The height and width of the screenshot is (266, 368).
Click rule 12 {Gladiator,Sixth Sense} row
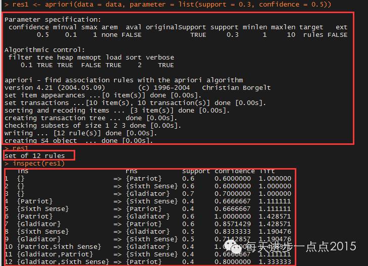point(148,262)
